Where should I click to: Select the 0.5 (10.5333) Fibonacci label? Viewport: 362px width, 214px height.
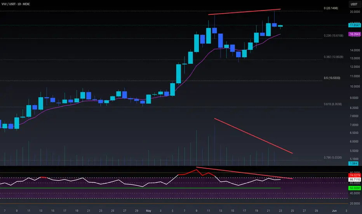point(332,78)
